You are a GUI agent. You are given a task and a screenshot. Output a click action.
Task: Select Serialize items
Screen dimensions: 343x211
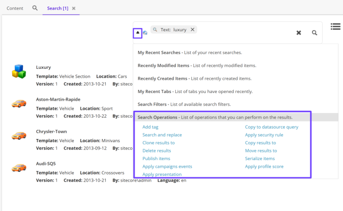click(x=260, y=158)
